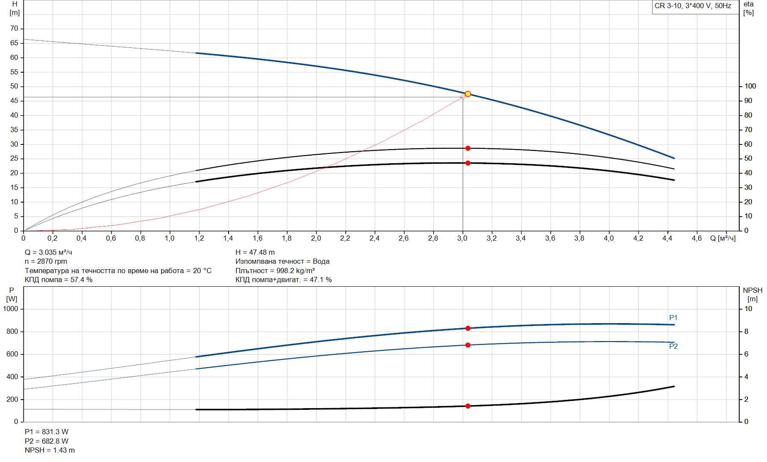Click the 1000 tick label on the P axis

coord(11,309)
